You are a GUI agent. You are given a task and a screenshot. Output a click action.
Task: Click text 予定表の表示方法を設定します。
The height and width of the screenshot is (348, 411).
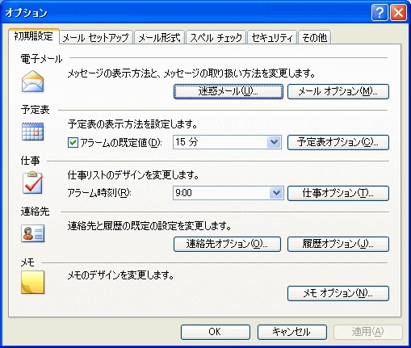(132, 124)
